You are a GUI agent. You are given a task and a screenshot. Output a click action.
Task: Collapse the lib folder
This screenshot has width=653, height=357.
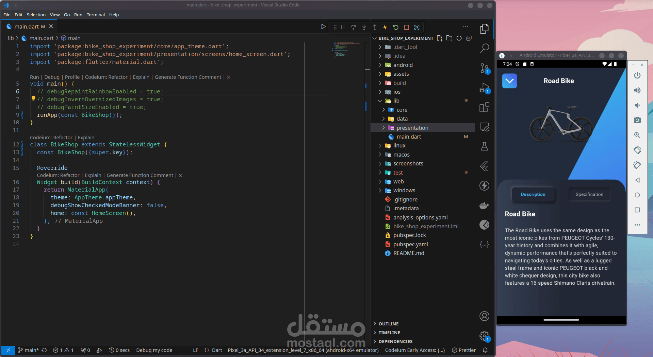[x=380, y=101]
